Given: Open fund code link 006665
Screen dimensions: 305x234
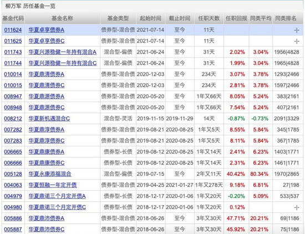Looking at the screenshot, I should [x=13, y=152].
